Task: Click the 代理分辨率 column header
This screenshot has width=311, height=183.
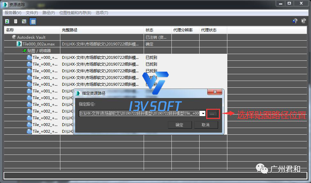Action: pyautogui.click(x=185, y=30)
